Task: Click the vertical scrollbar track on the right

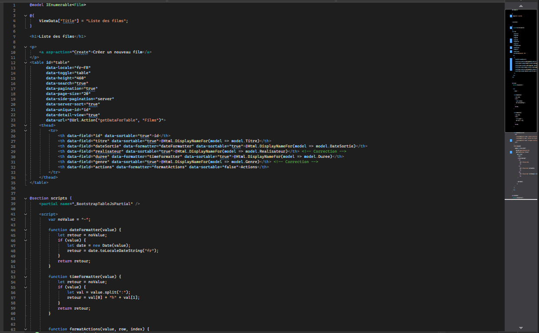Action: 521,260
